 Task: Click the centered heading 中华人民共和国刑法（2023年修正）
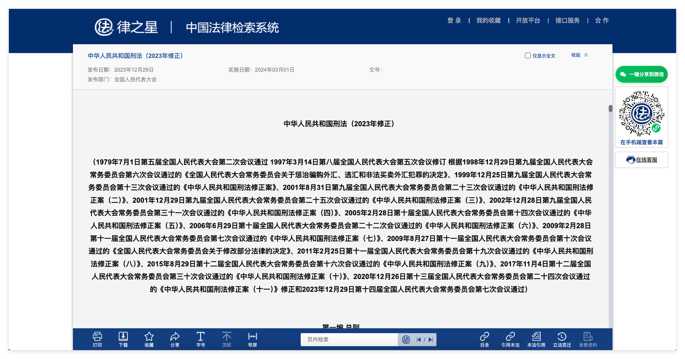click(x=339, y=124)
